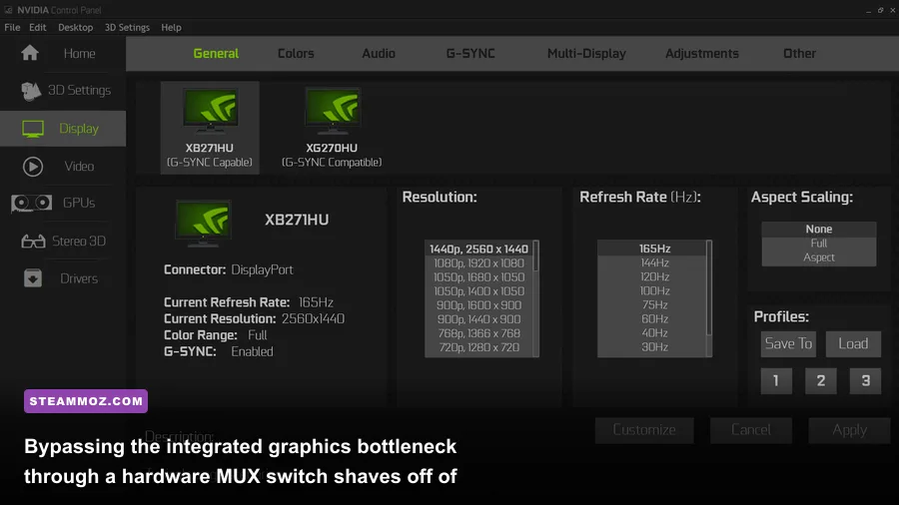Click the Customize button

(x=644, y=430)
